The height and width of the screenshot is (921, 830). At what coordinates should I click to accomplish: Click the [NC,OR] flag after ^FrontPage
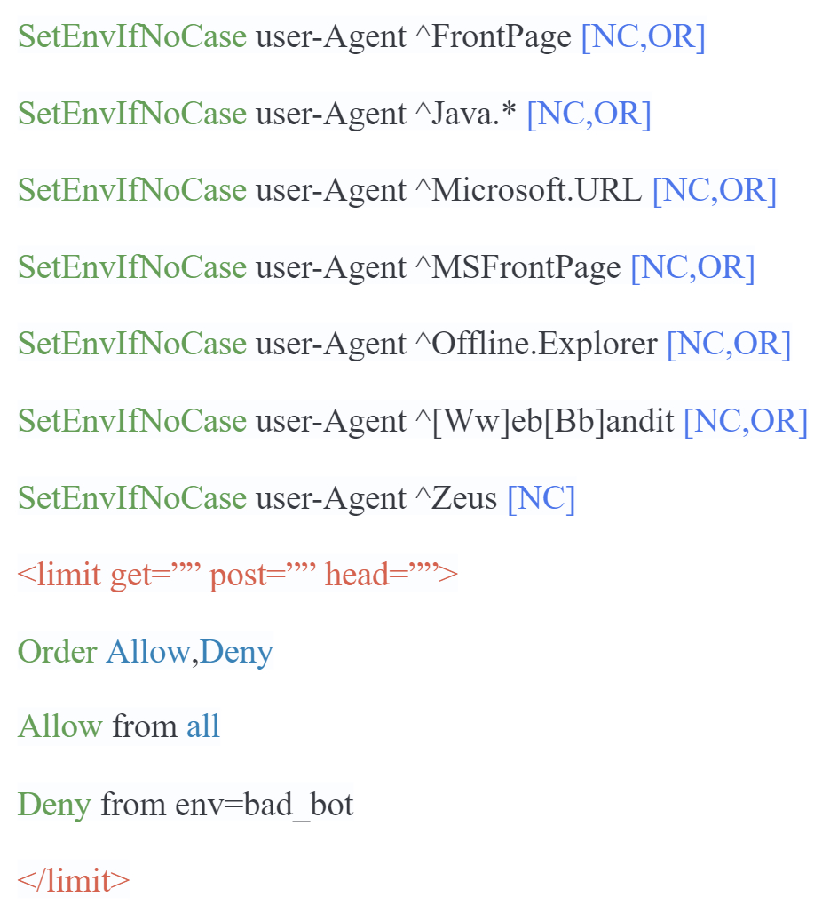click(x=643, y=36)
